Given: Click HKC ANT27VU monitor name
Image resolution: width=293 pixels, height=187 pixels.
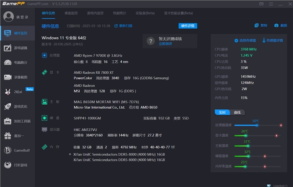Looking at the screenshot, I should click(x=85, y=130).
